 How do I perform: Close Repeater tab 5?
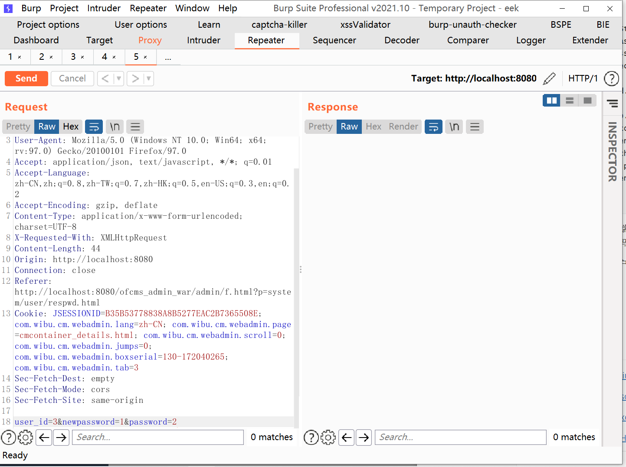pos(145,57)
